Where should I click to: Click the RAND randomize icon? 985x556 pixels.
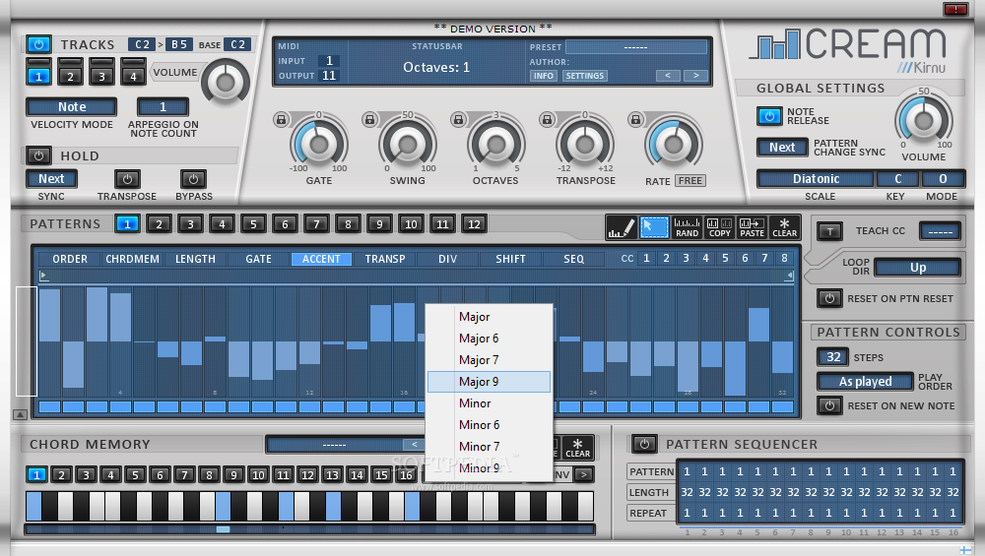click(687, 227)
